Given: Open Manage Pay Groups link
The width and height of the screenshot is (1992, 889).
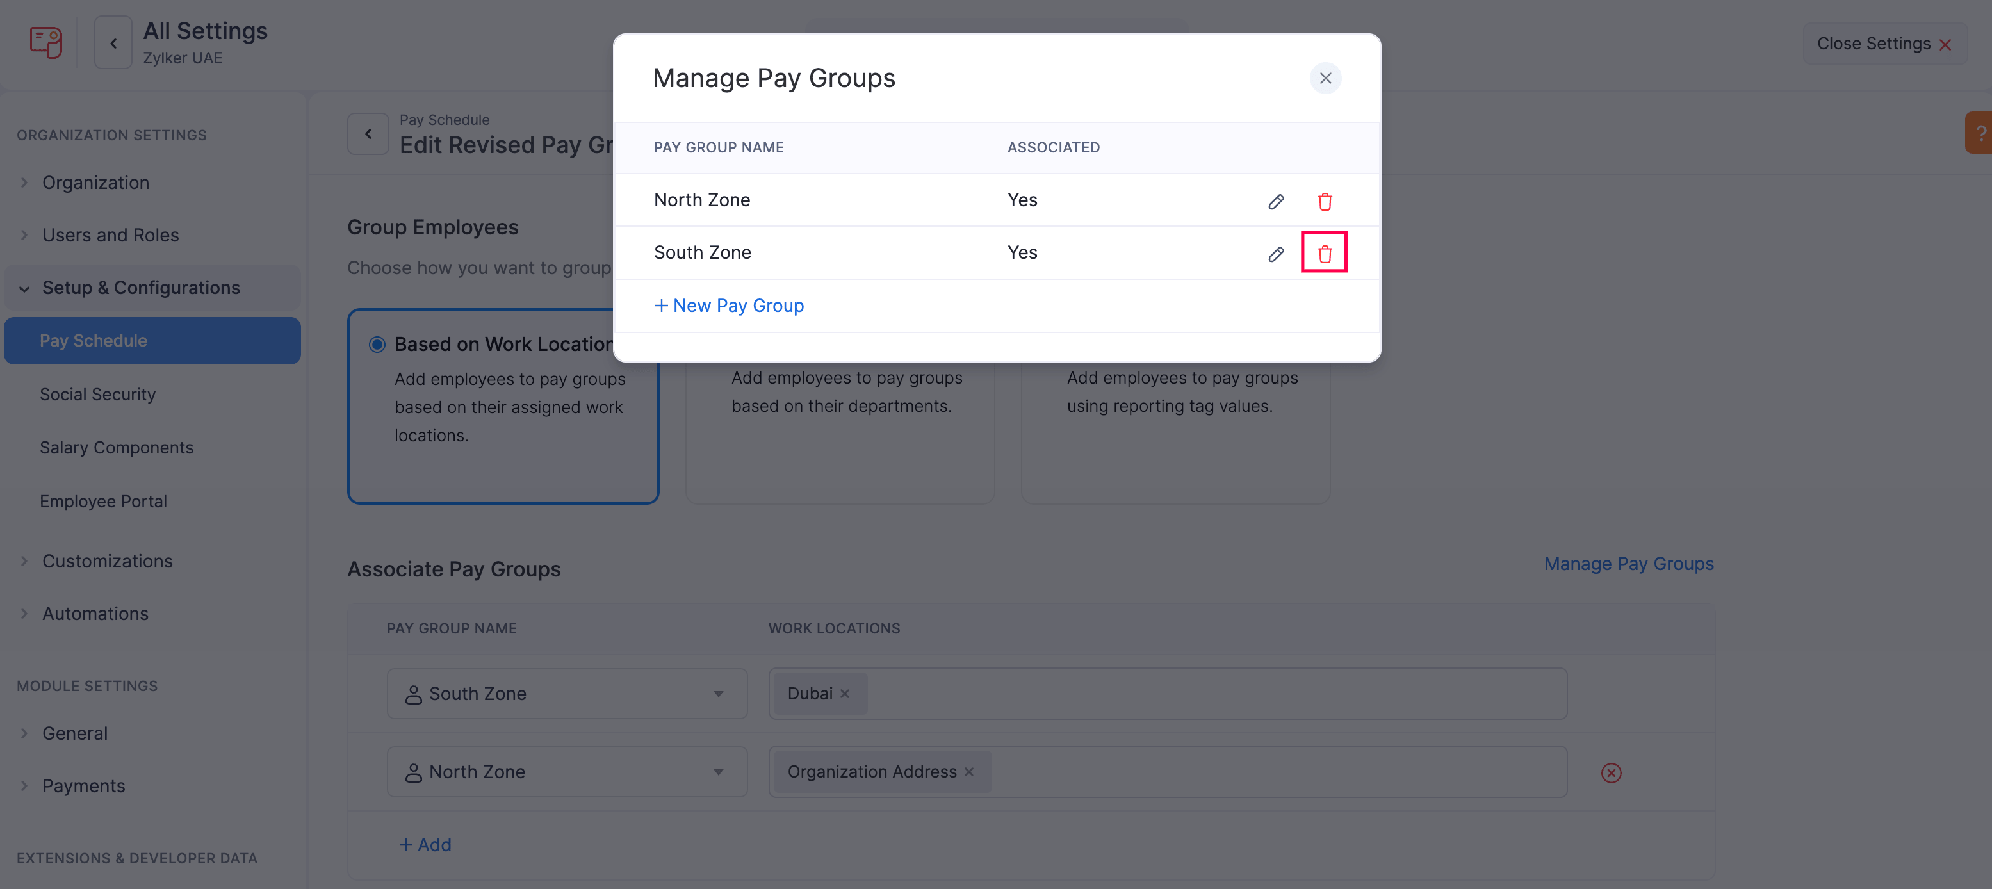Looking at the screenshot, I should coord(1629,564).
